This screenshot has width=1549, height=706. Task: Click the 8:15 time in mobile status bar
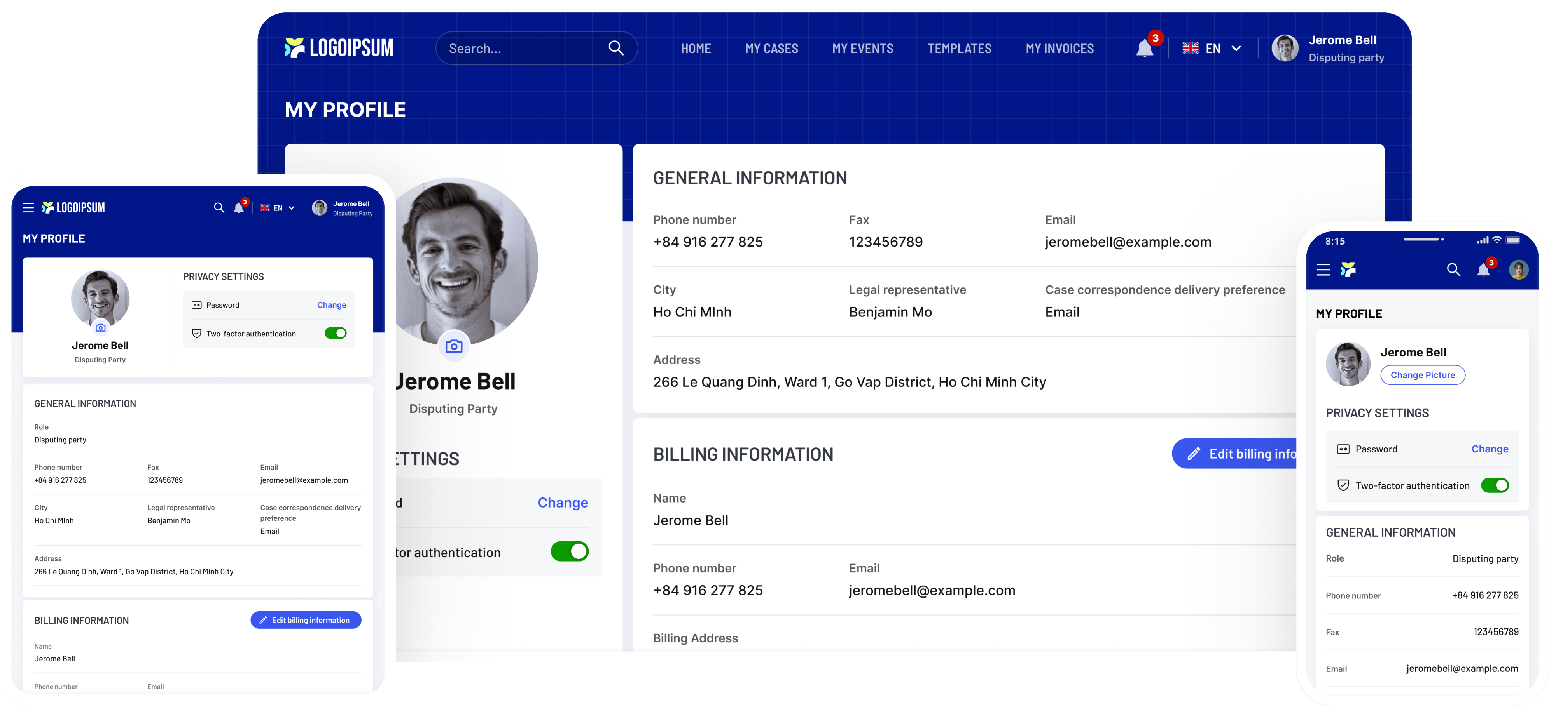click(1335, 241)
